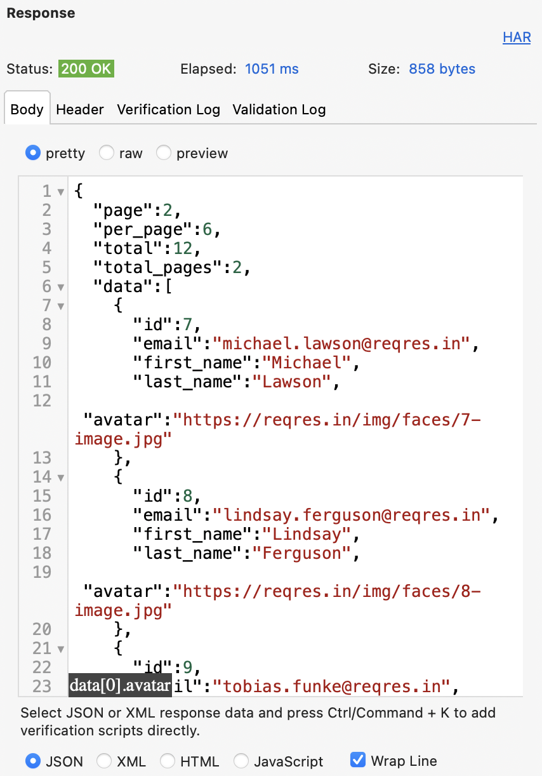Switch to the Header tab

tap(80, 109)
